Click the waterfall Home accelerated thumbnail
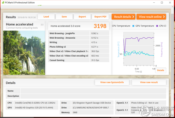Image resolution: width=175 pixels, height=118 pixels. pyautogui.click(x=24, y=52)
